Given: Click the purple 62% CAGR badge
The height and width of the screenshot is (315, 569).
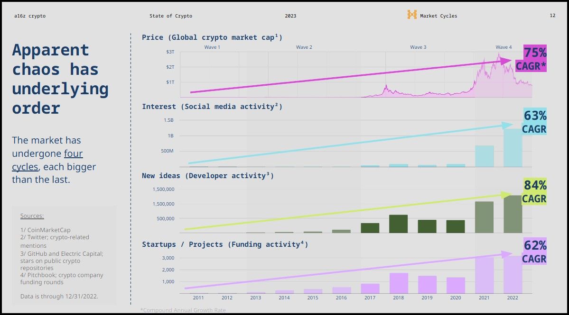Looking at the screenshot, I should click(x=534, y=252).
